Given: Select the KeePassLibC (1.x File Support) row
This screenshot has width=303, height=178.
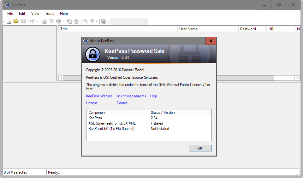Looking at the screenshot, I should pyautogui.click(x=149, y=129).
